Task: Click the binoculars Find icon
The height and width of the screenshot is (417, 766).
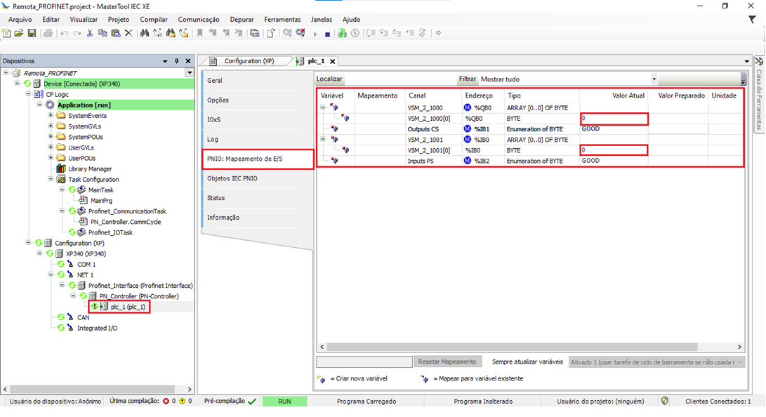Action: click(145, 33)
